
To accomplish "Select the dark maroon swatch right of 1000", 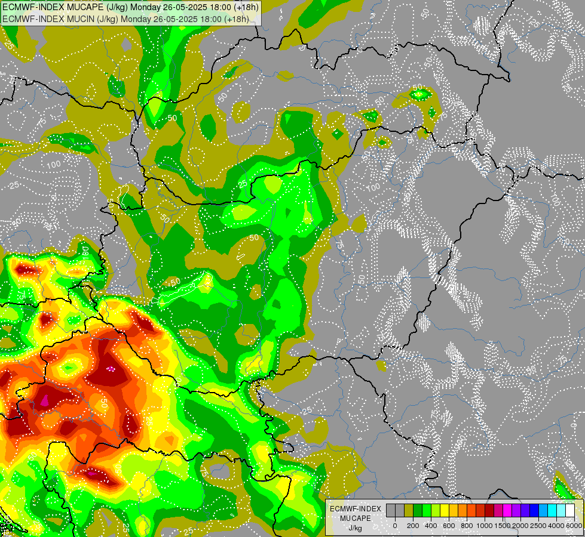I will pyautogui.click(x=489, y=510).
